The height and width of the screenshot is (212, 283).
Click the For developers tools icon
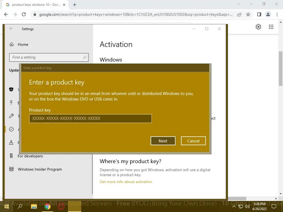pyautogui.click(x=11, y=156)
